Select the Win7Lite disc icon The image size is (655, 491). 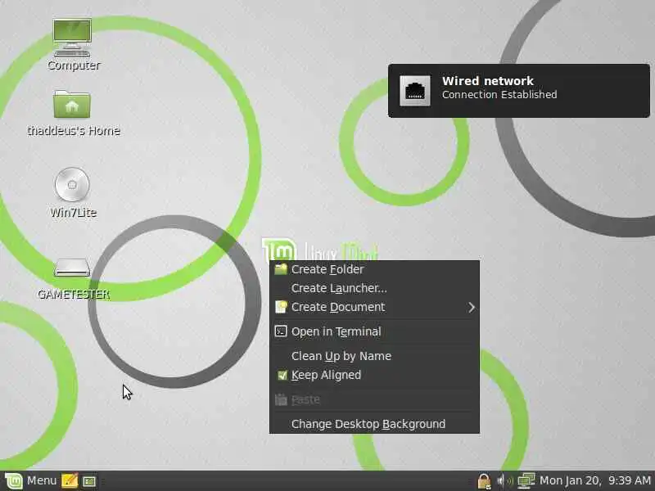click(x=72, y=185)
